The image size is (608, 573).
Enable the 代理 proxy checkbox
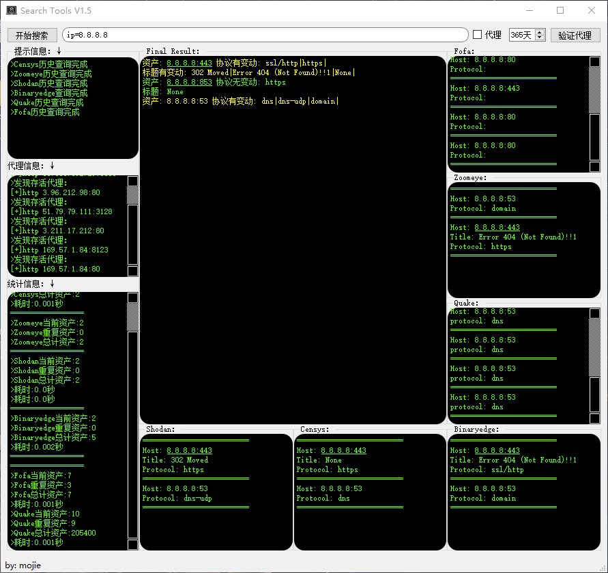coord(478,35)
